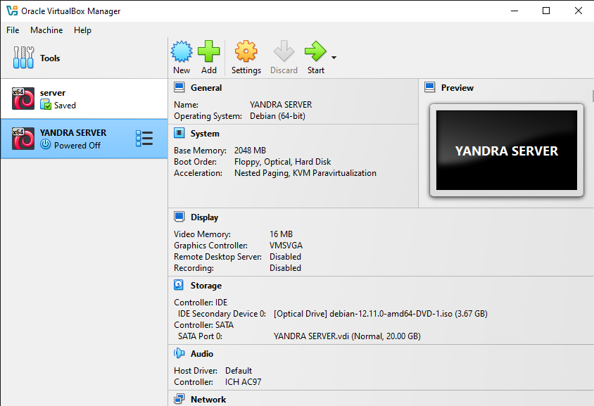Image resolution: width=594 pixels, height=406 pixels.
Task: Click the Storage section disk icon
Action: pos(179,285)
